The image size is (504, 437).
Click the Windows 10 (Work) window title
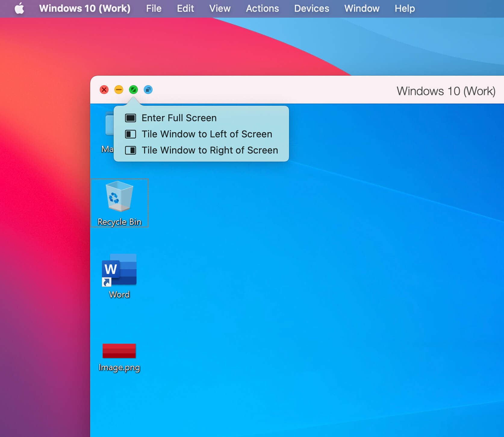[446, 91]
